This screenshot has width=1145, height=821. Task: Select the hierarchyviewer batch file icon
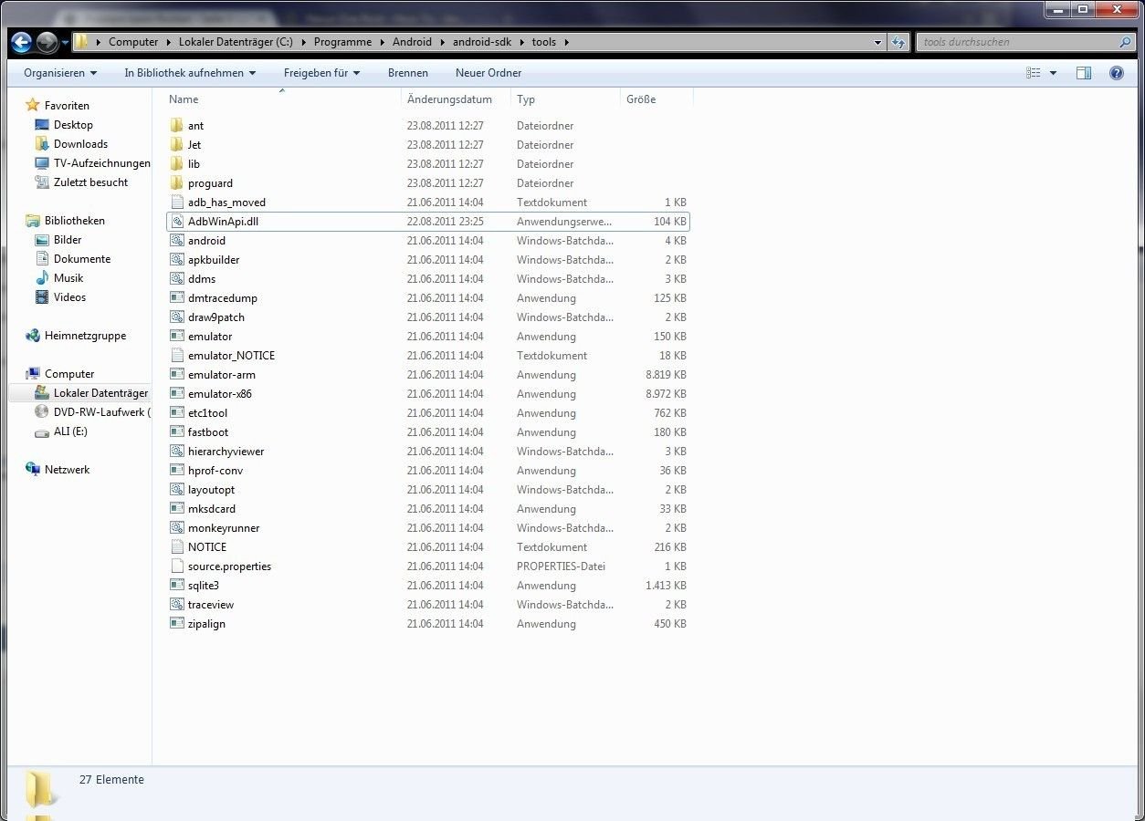click(177, 452)
